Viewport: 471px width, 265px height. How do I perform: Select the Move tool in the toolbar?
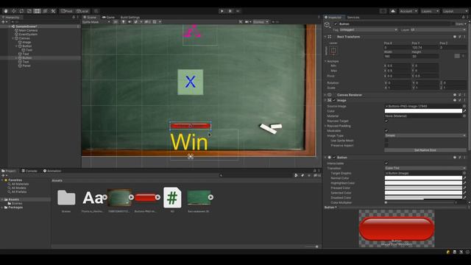point(13,11)
